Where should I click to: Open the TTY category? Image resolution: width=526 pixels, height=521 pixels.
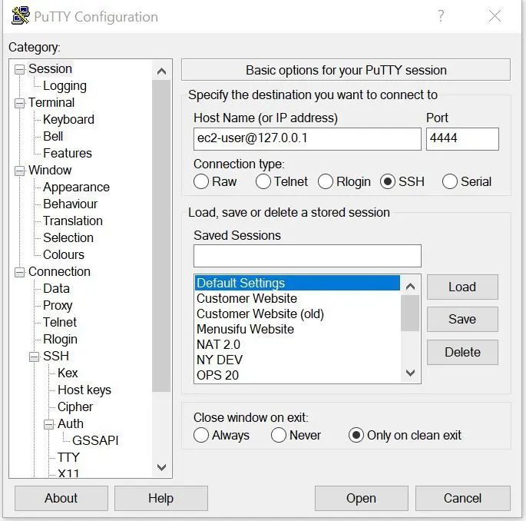coord(68,457)
